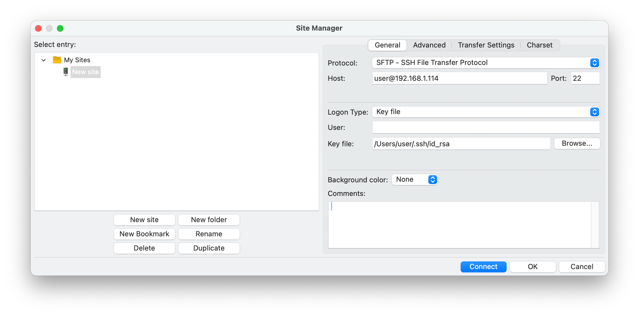639x316 pixels.
Task: Collapse the My Sites tree
Action: tap(43, 60)
